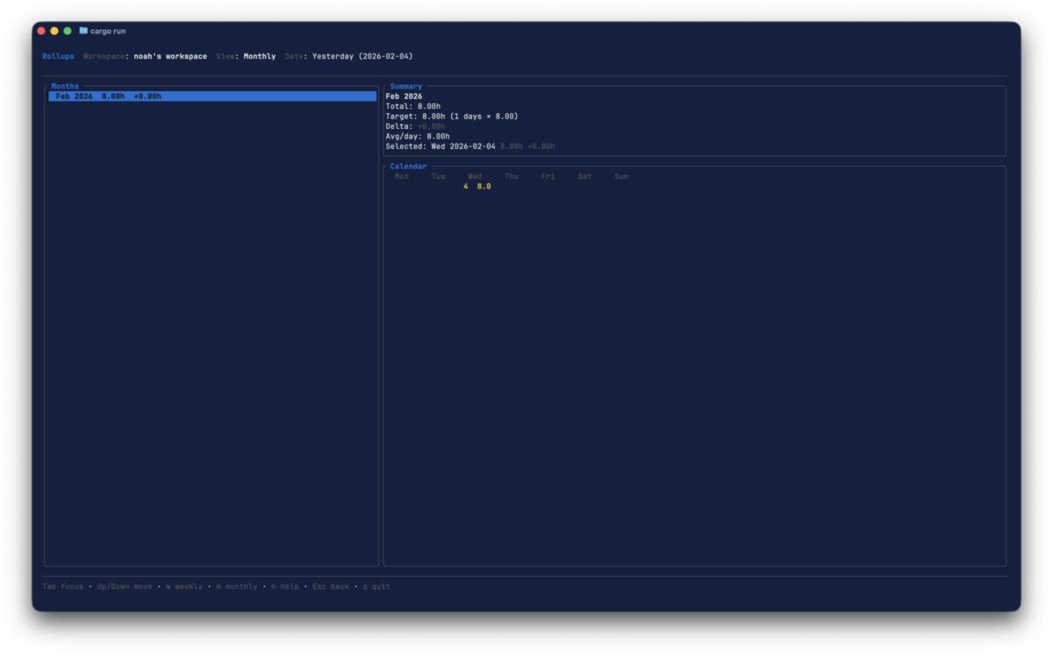Click the workspace name "noah's workspace"
The image size is (1053, 654).
coord(170,56)
